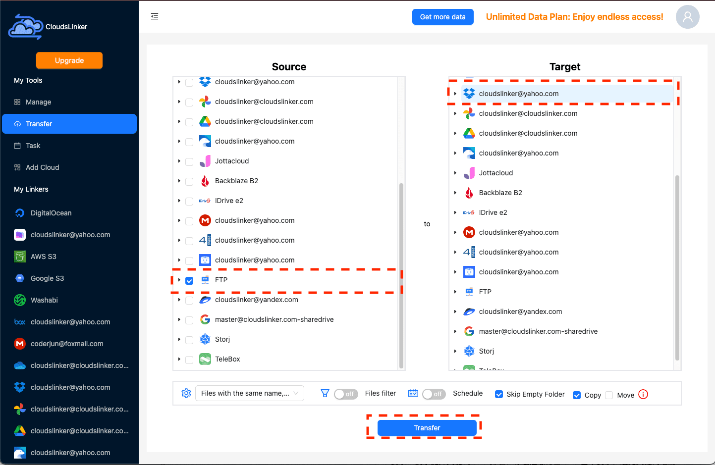Select cloudslinker@yahoo.com Dropbox target row
Image resolution: width=715 pixels, height=465 pixels.
click(x=567, y=94)
